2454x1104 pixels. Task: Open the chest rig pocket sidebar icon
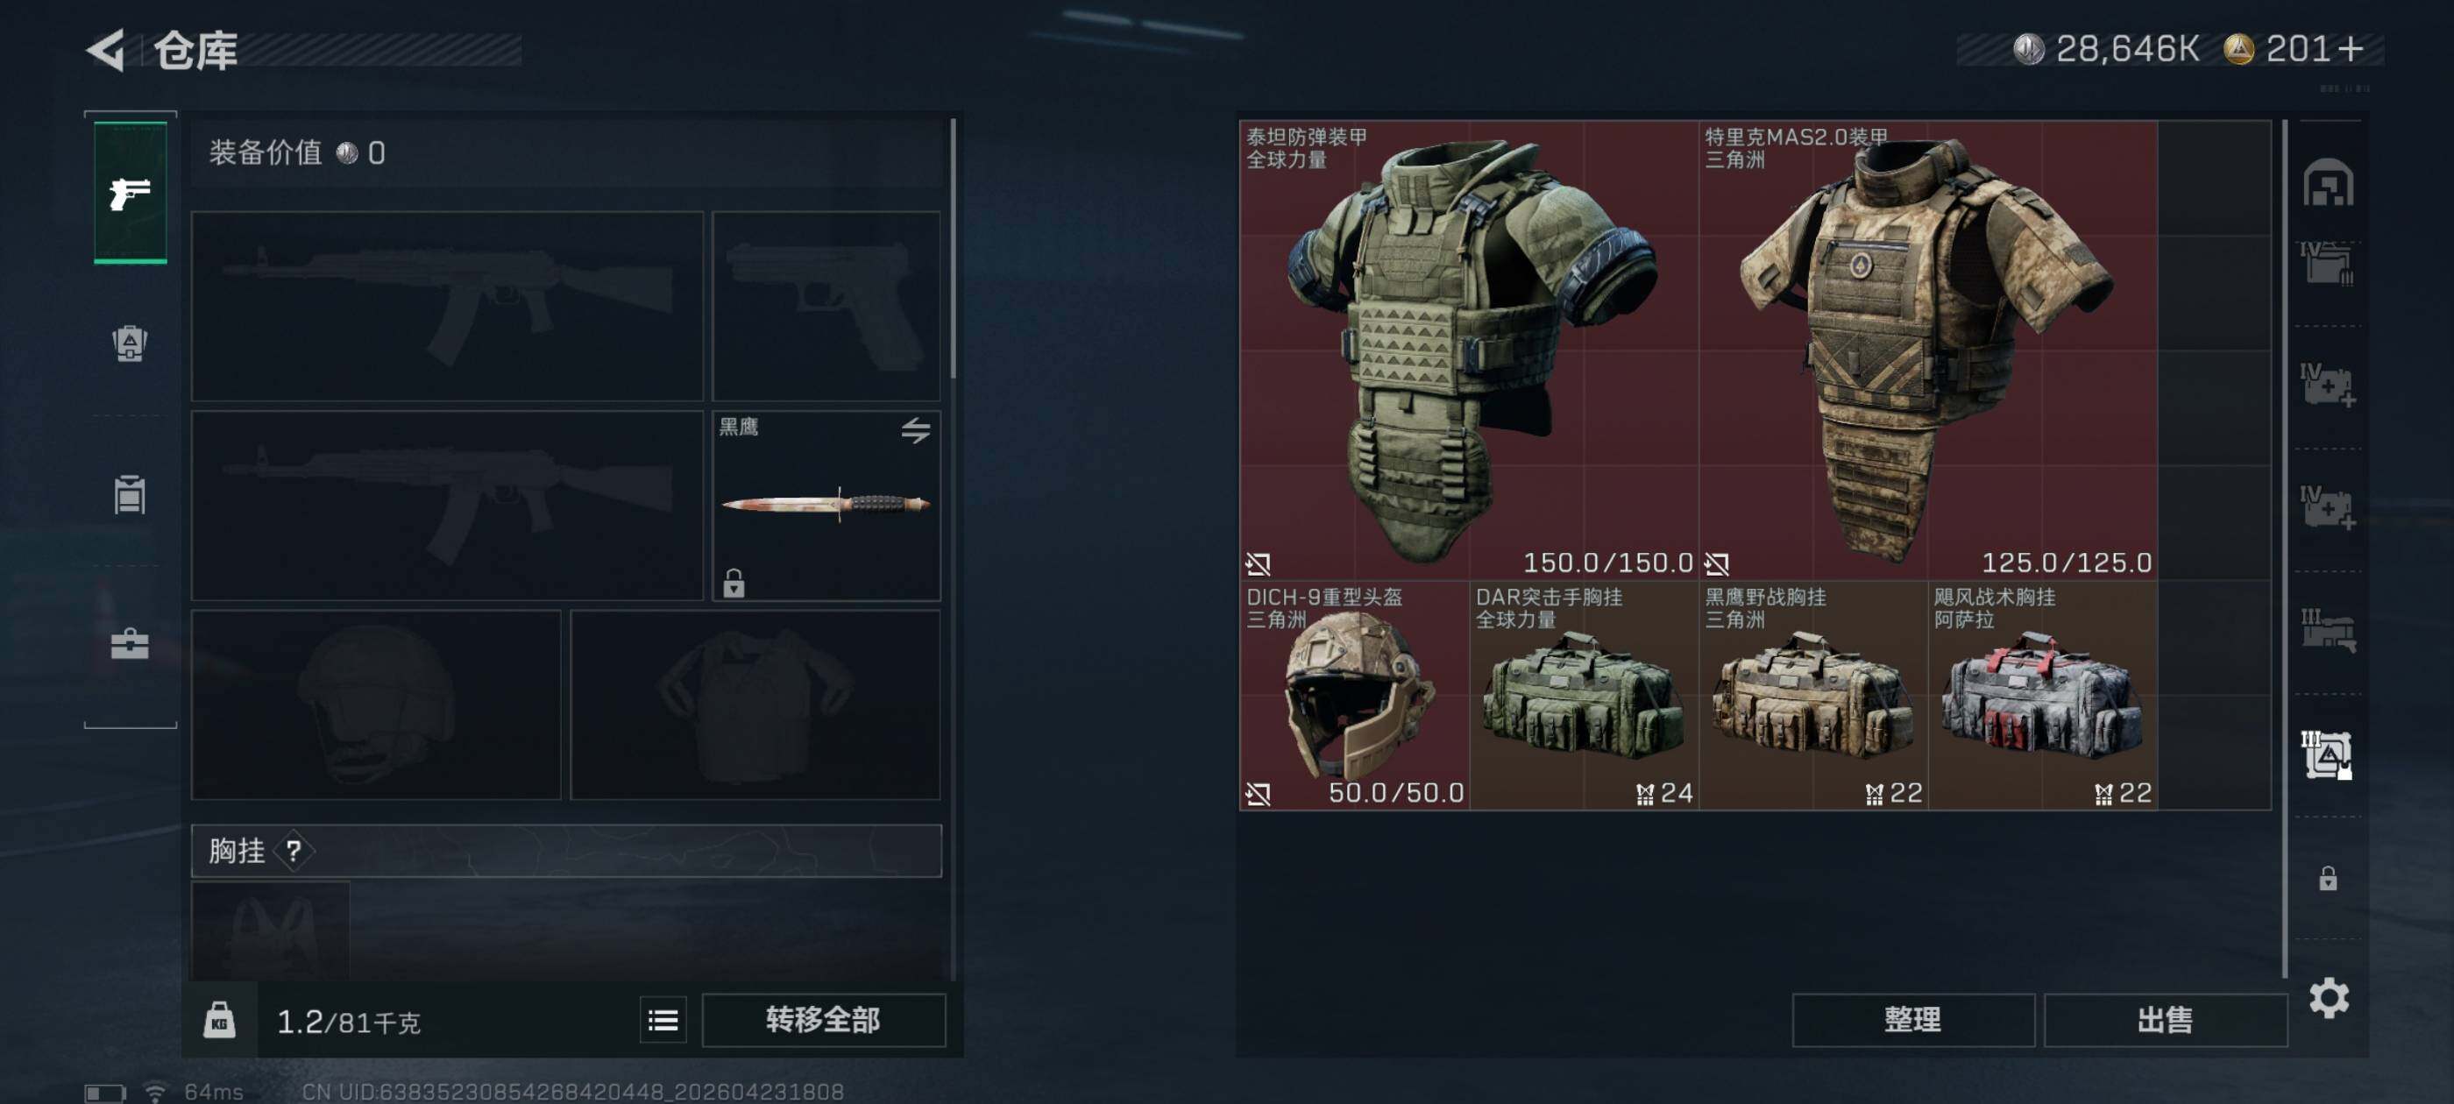coord(131,494)
